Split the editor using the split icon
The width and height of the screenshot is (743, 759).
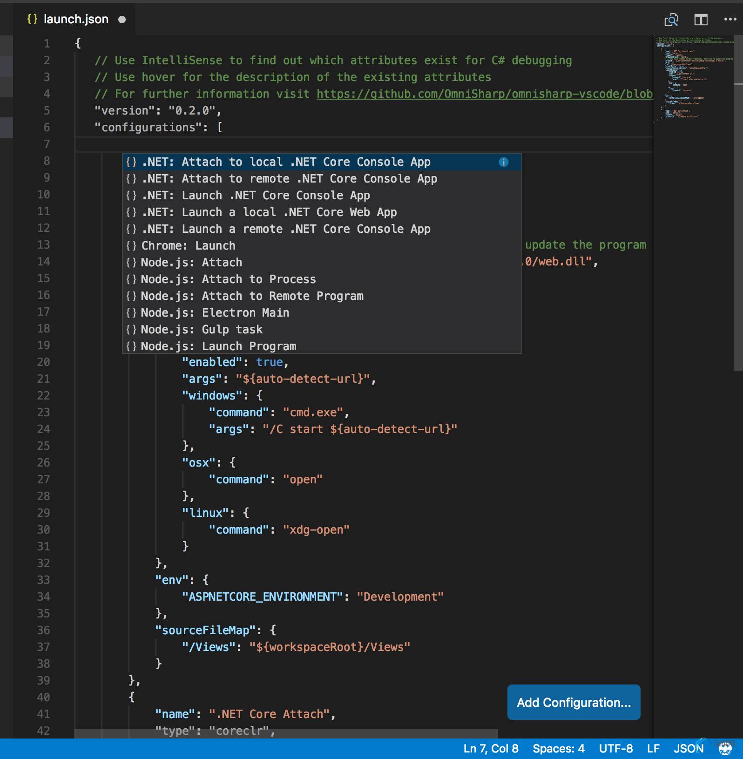pyautogui.click(x=701, y=20)
